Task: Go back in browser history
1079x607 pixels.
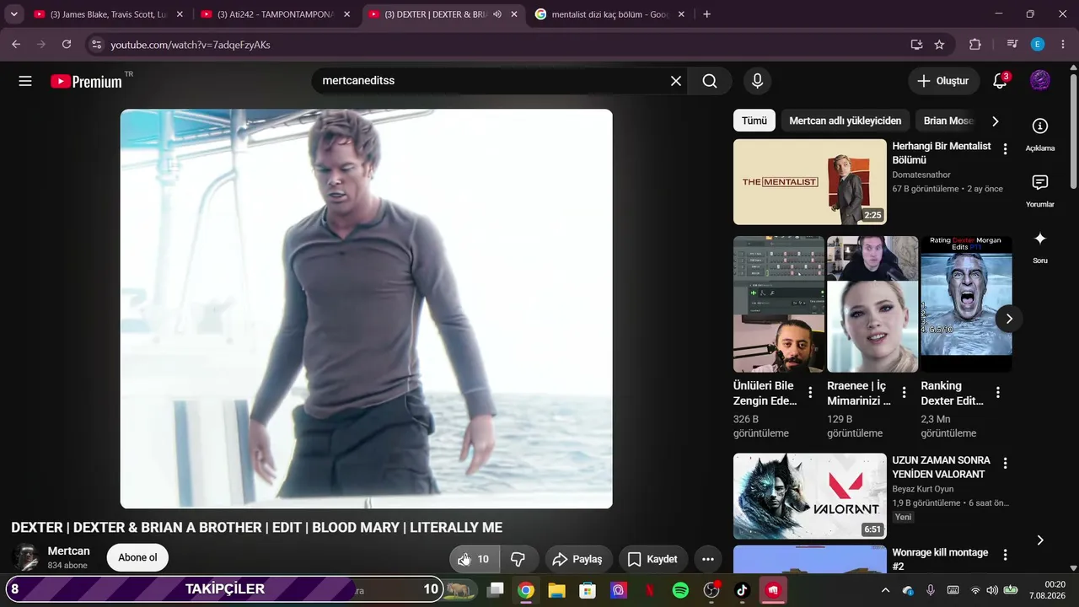Action: [x=16, y=45]
